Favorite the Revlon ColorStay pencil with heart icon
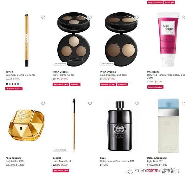This screenshot has height=179, width=185. click(43, 17)
